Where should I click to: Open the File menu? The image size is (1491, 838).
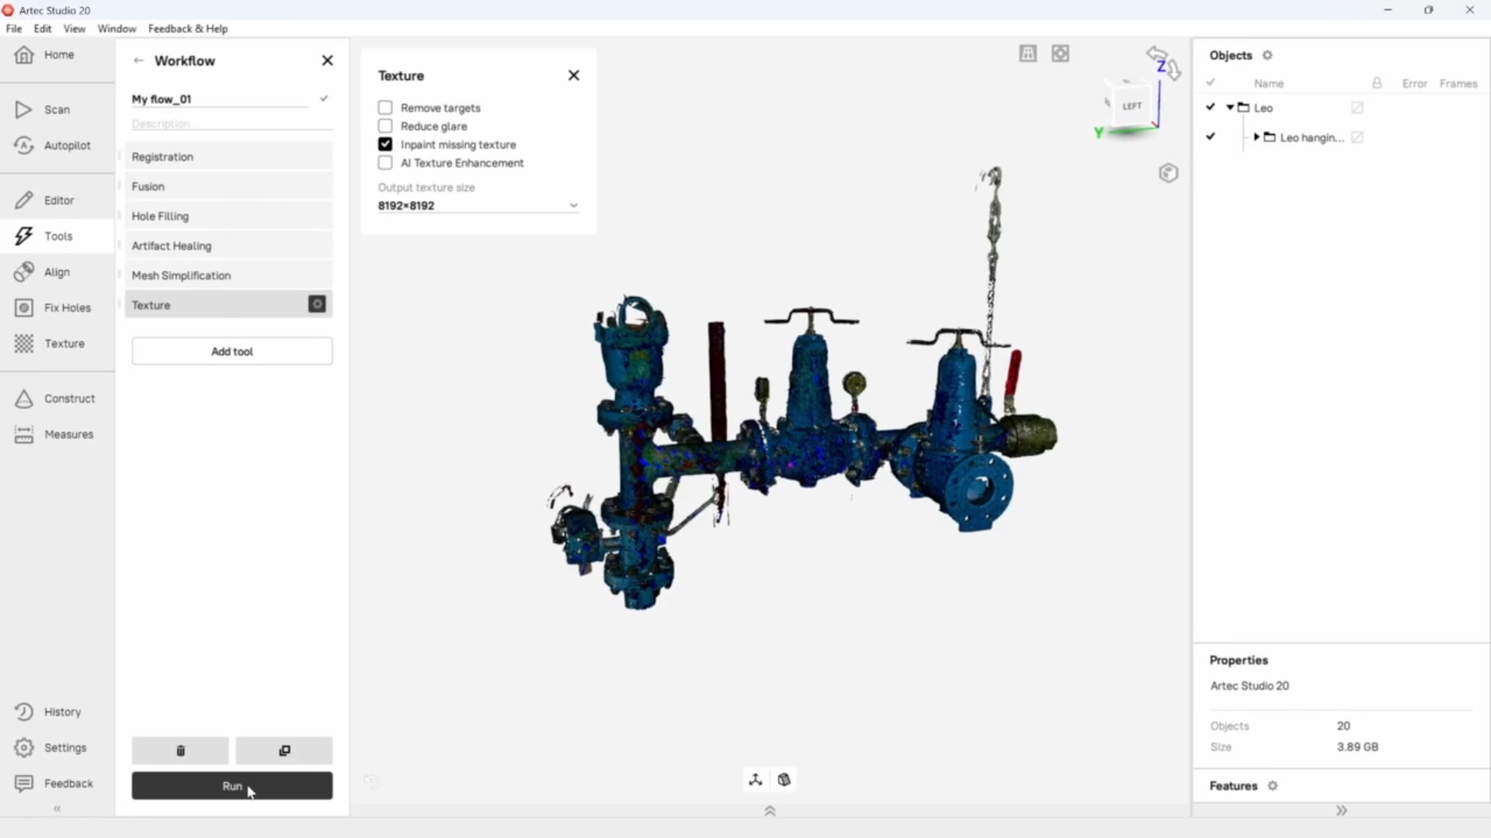pyautogui.click(x=14, y=29)
